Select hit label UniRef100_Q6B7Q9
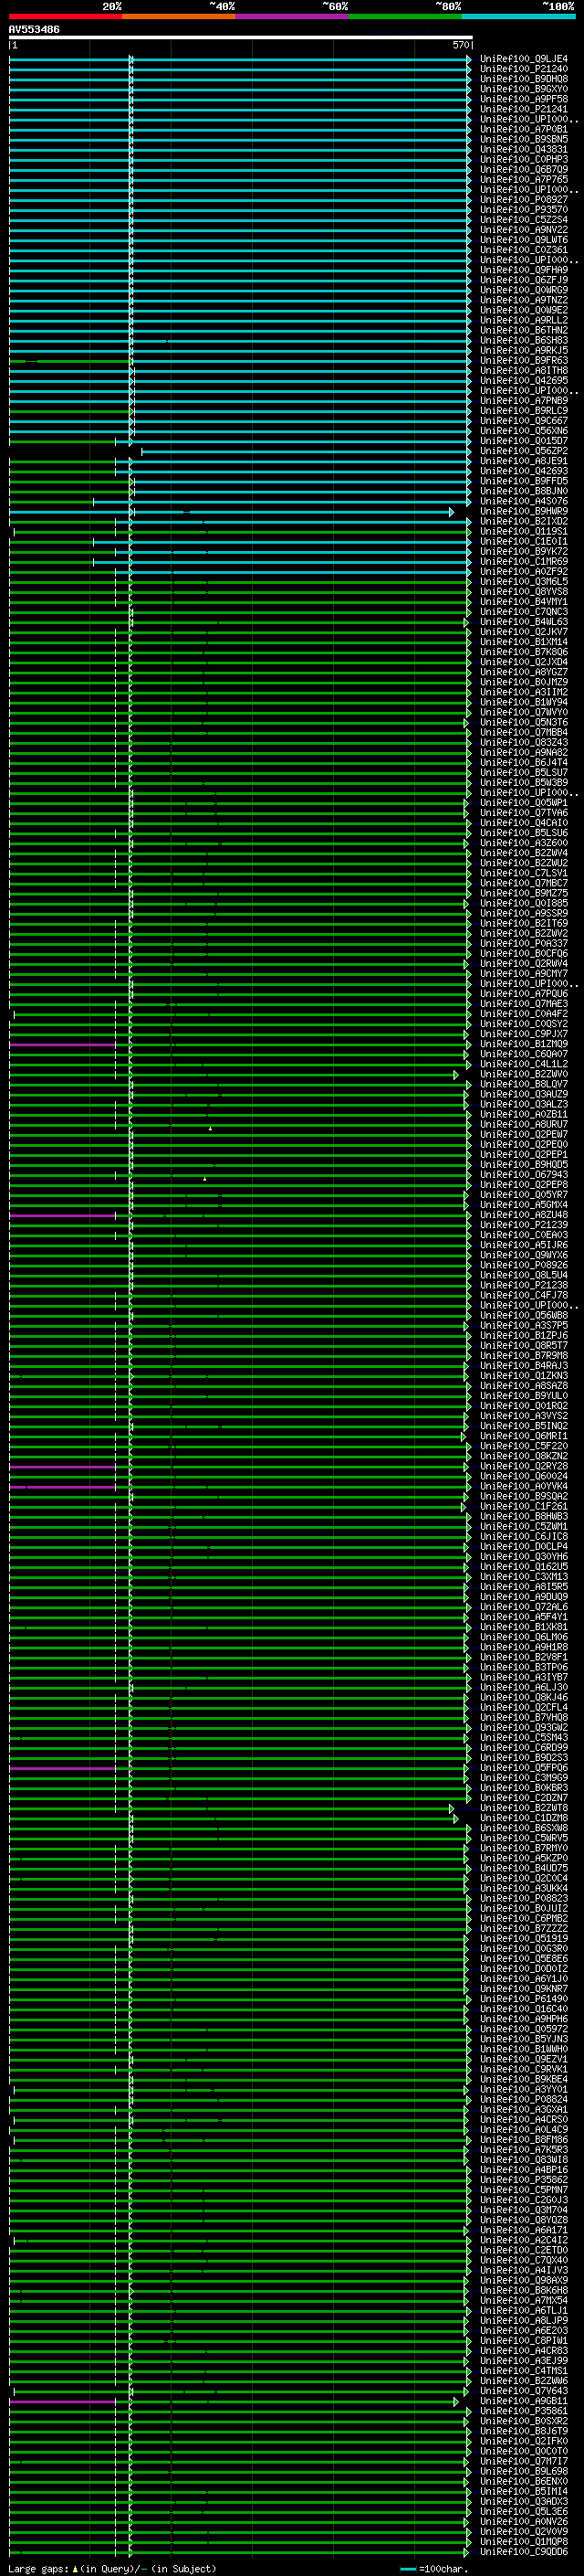Image resolution: width=584 pixels, height=2576 pixels. click(524, 170)
